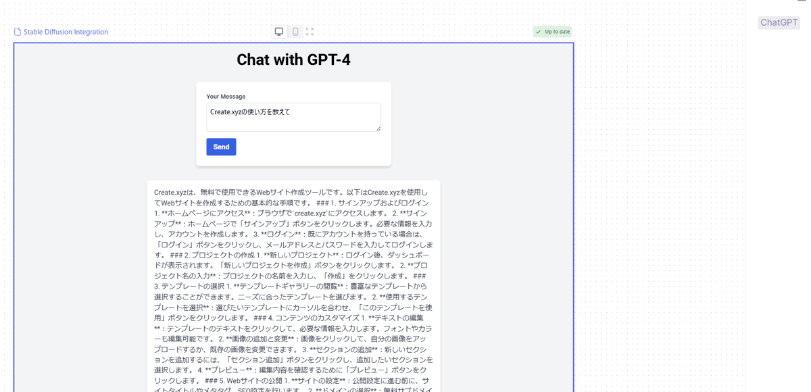Click the mobile device icon in the toolbar

(292, 30)
